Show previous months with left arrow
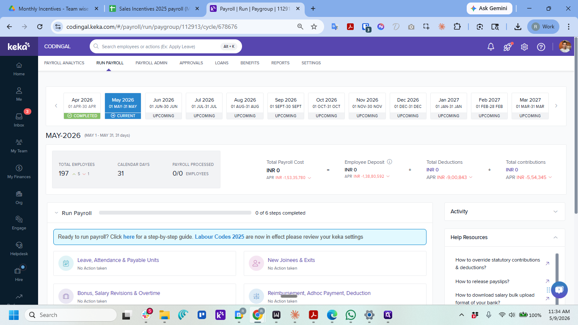The width and height of the screenshot is (578, 325). point(56,106)
